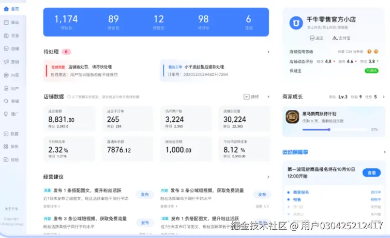Viewport: 390px width, 238px height.
Task: Expand the 店铺数据 section arrow
Action: pos(268,97)
